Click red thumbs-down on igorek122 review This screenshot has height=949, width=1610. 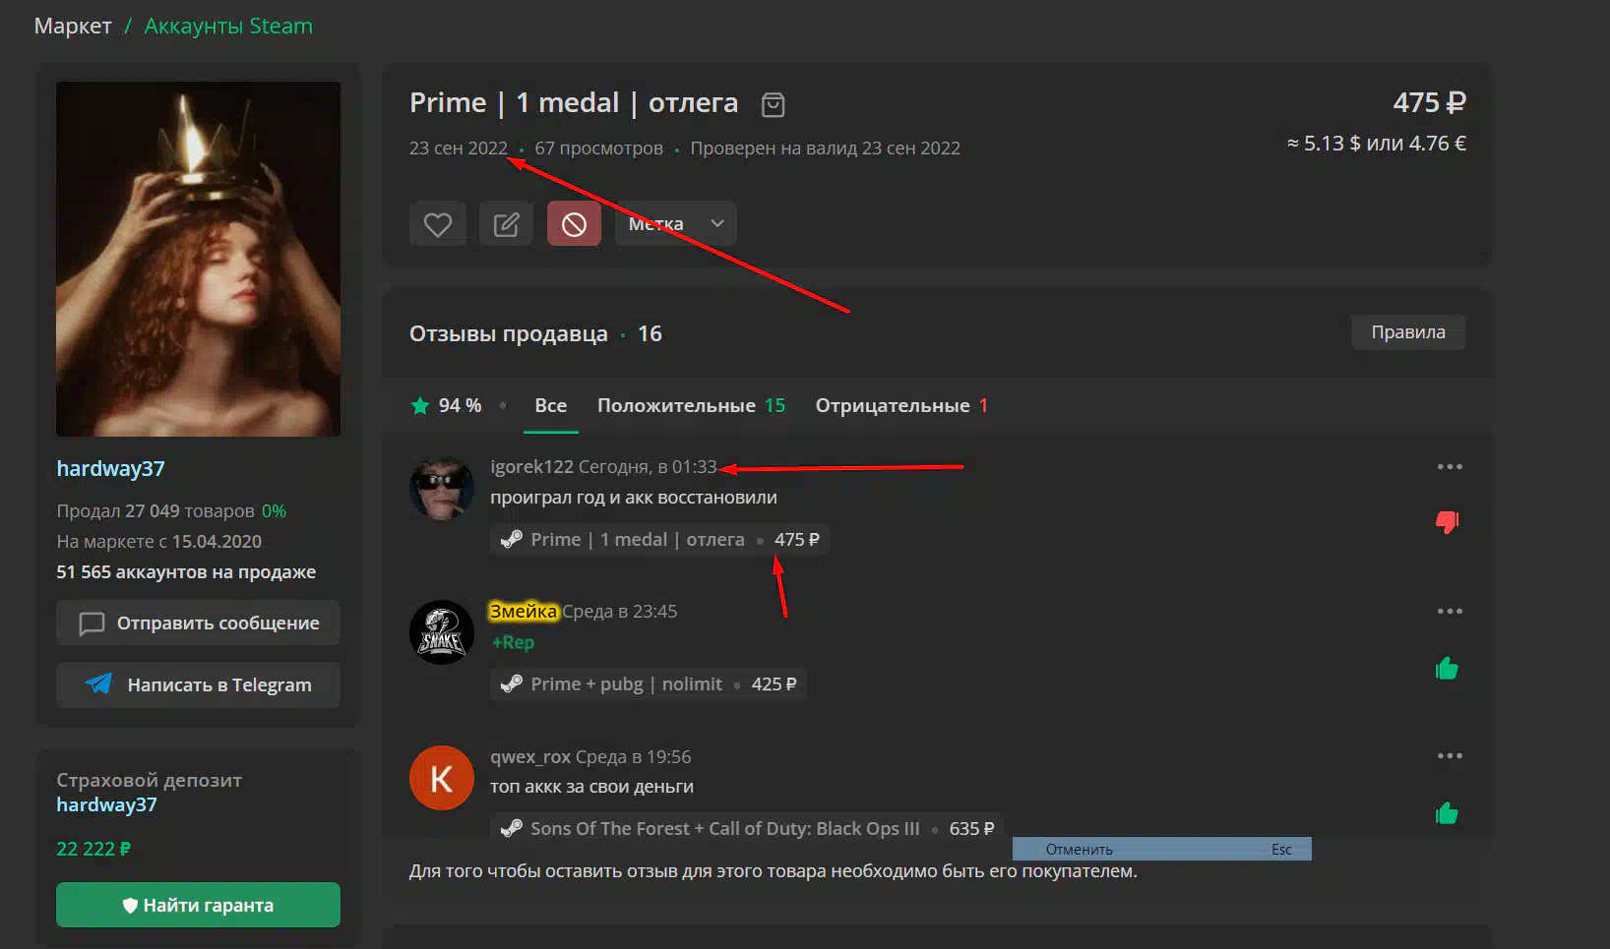tap(1447, 521)
